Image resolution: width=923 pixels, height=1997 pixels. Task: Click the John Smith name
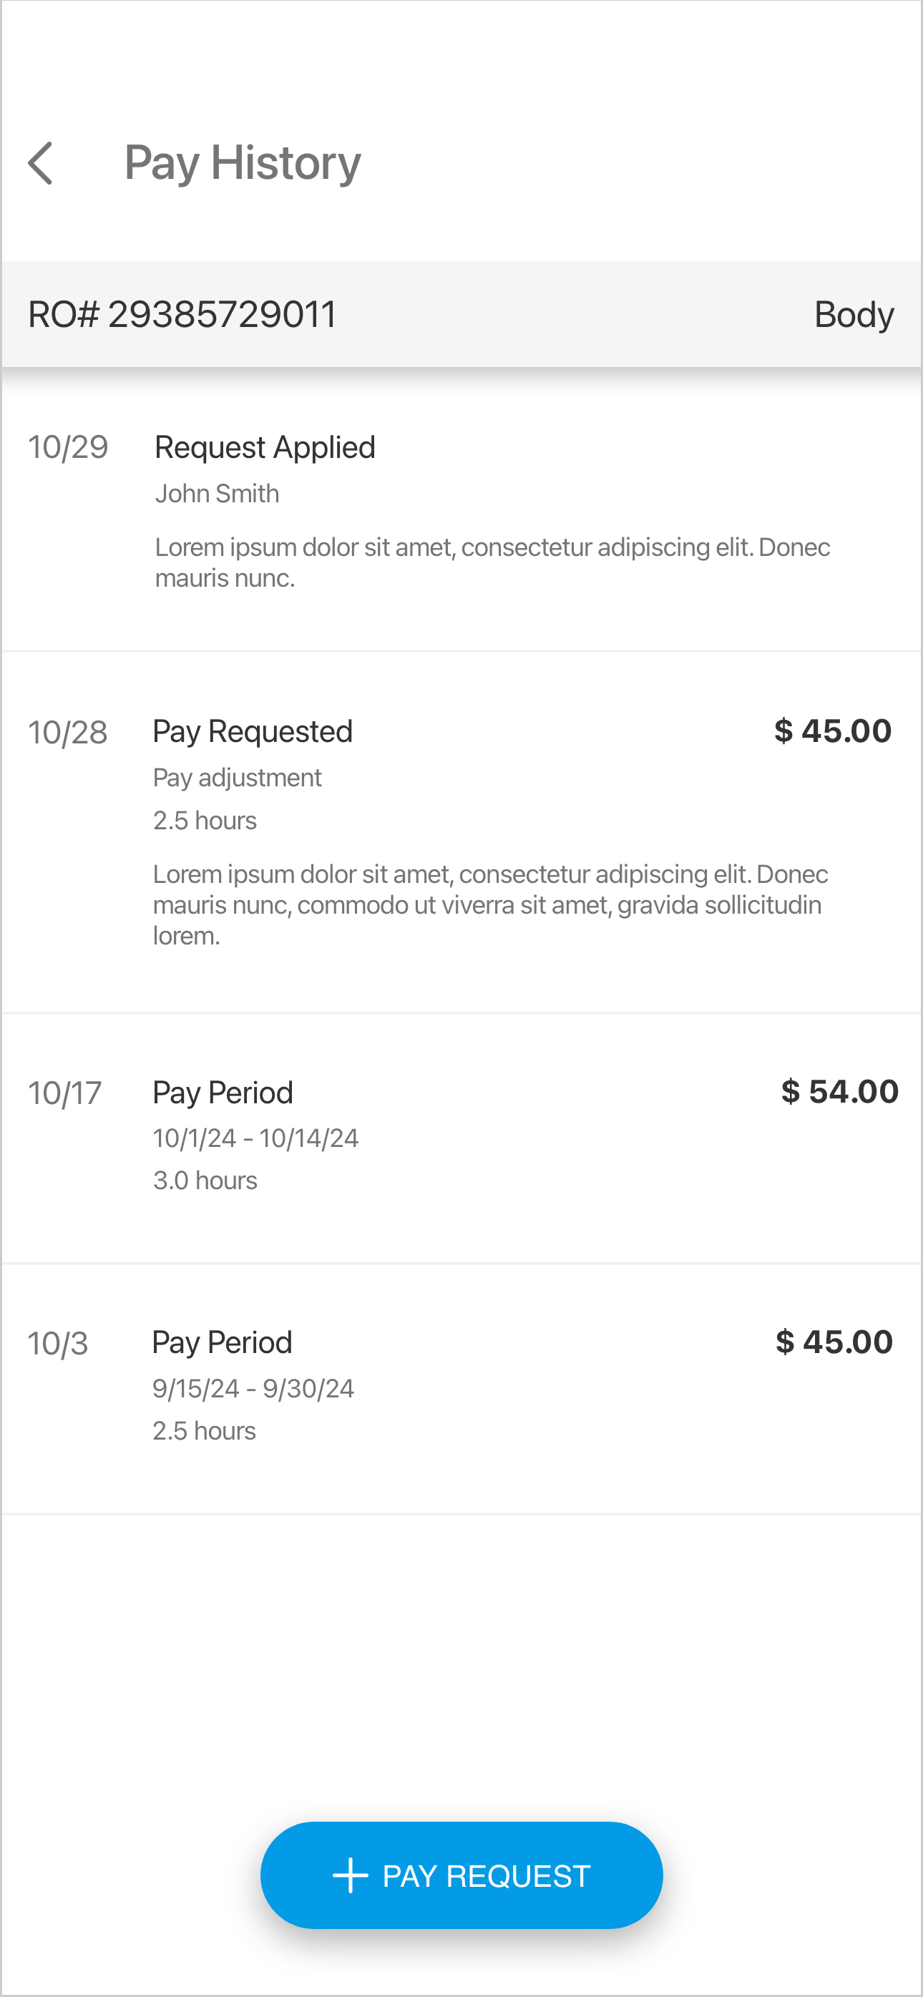(x=217, y=494)
